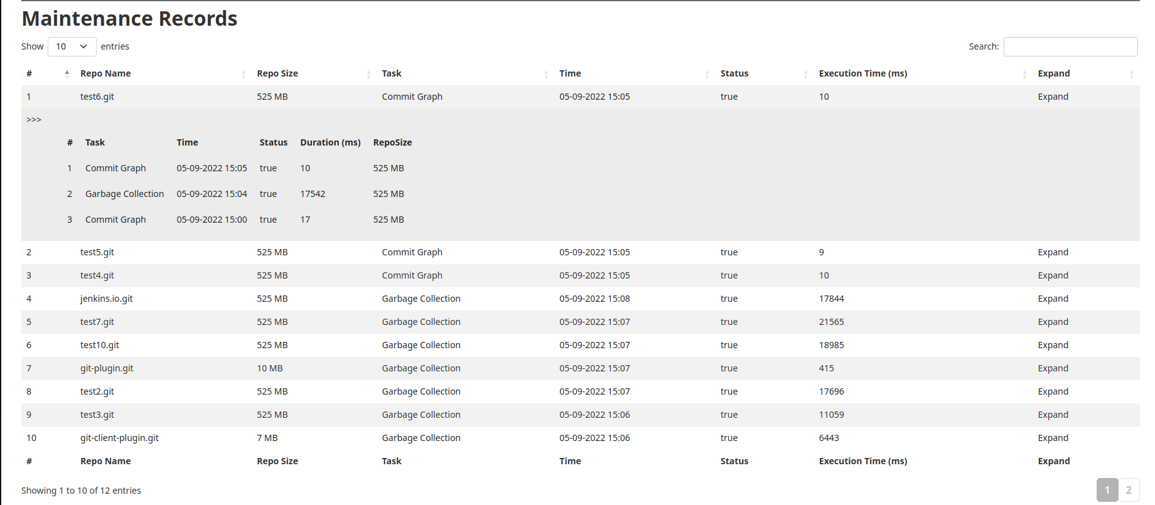
Task: Click execution time value 415
Action: pos(826,368)
